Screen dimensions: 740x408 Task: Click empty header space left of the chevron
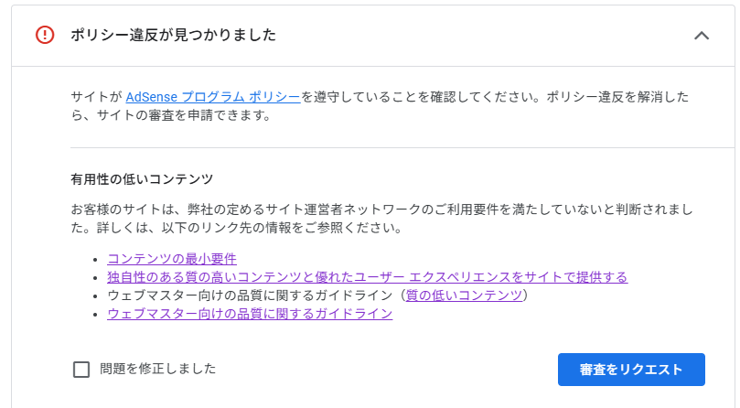[x=503, y=35]
